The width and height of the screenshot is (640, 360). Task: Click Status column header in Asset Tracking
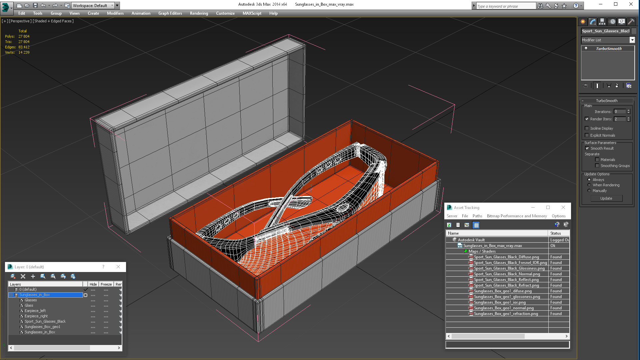click(559, 233)
